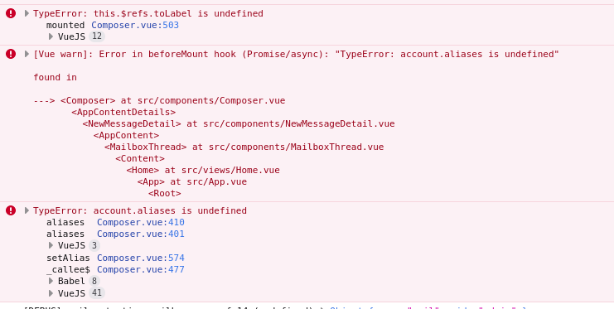614x309 pixels.
Task: Click error icon beside Vue warn message
Action: click(x=11, y=54)
